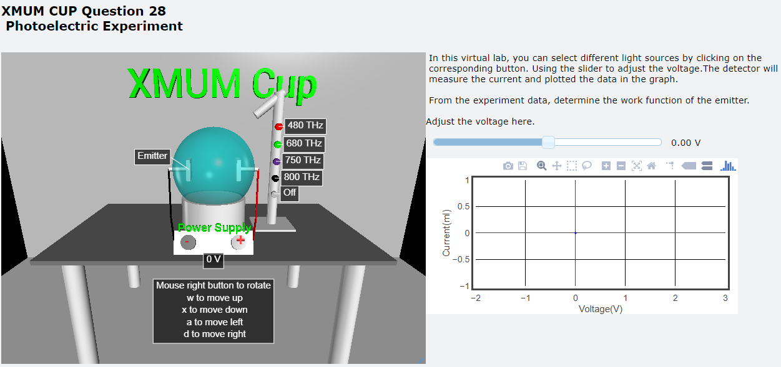Screen dimensions: 781x367
Task: Click the Zoom out minus icon
Action: coord(621,166)
